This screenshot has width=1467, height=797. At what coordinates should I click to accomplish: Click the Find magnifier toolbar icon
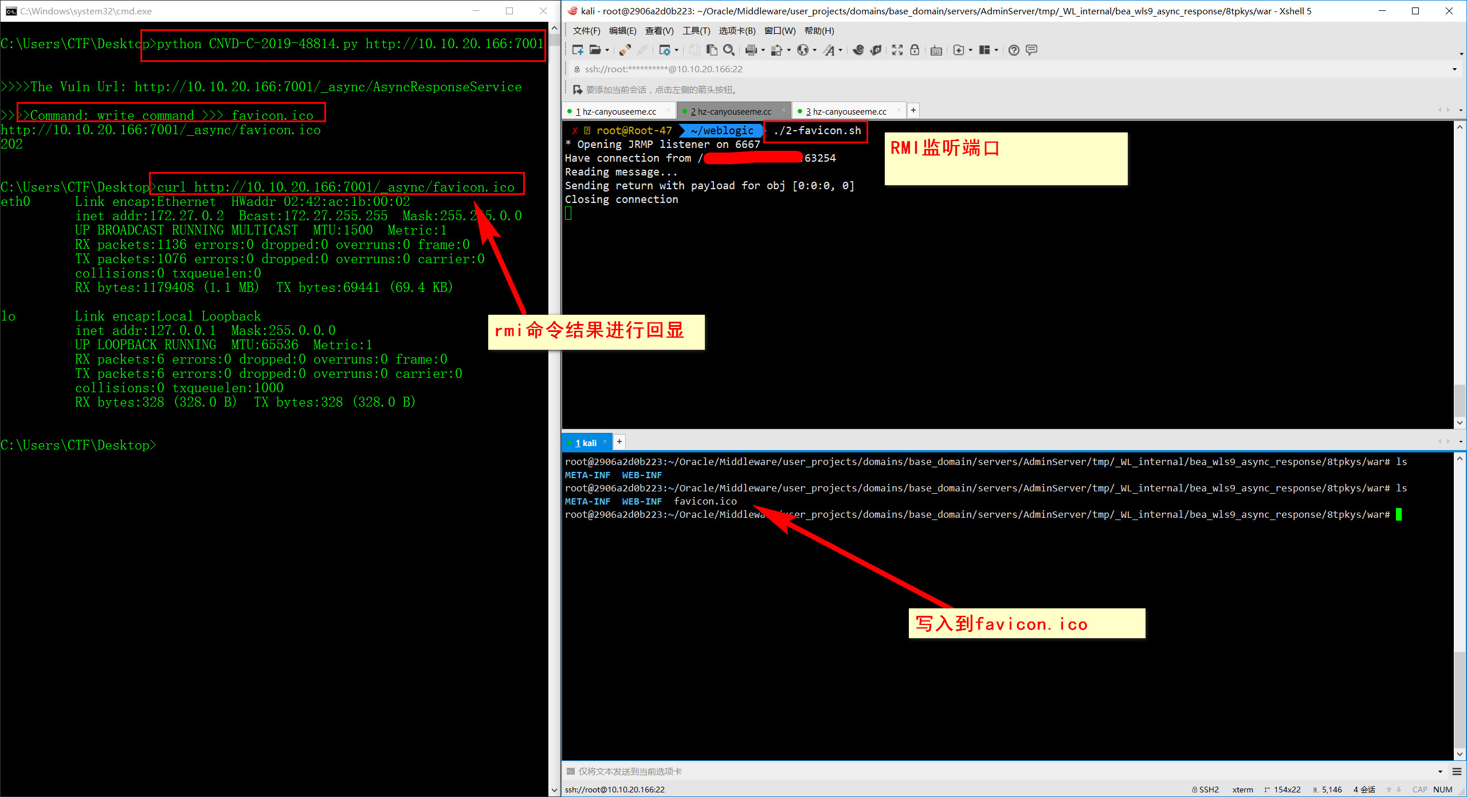(728, 50)
